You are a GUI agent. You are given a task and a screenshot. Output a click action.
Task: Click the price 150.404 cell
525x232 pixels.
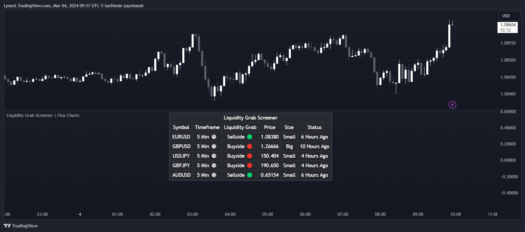[x=270, y=156]
